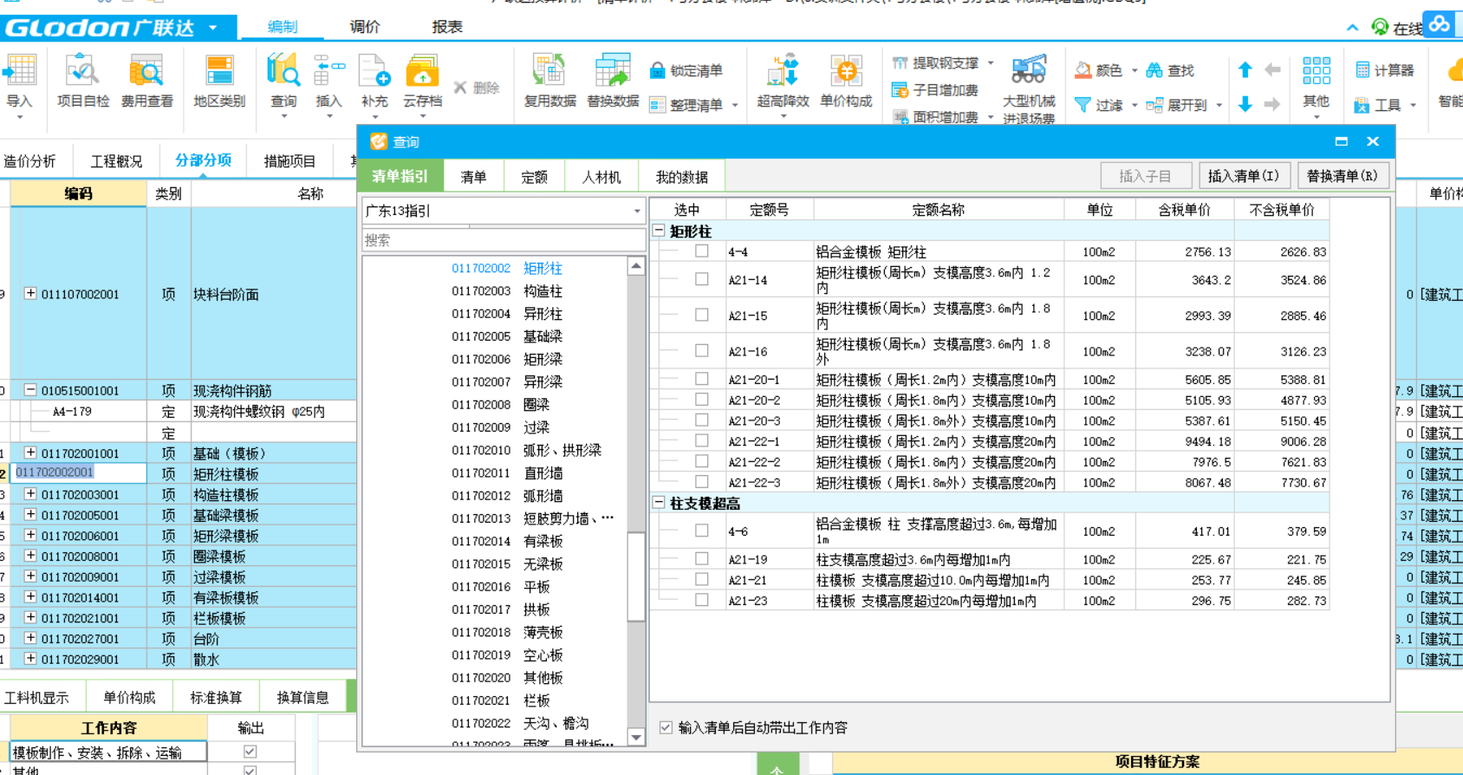Click the 地区类别 region category icon

point(219,71)
